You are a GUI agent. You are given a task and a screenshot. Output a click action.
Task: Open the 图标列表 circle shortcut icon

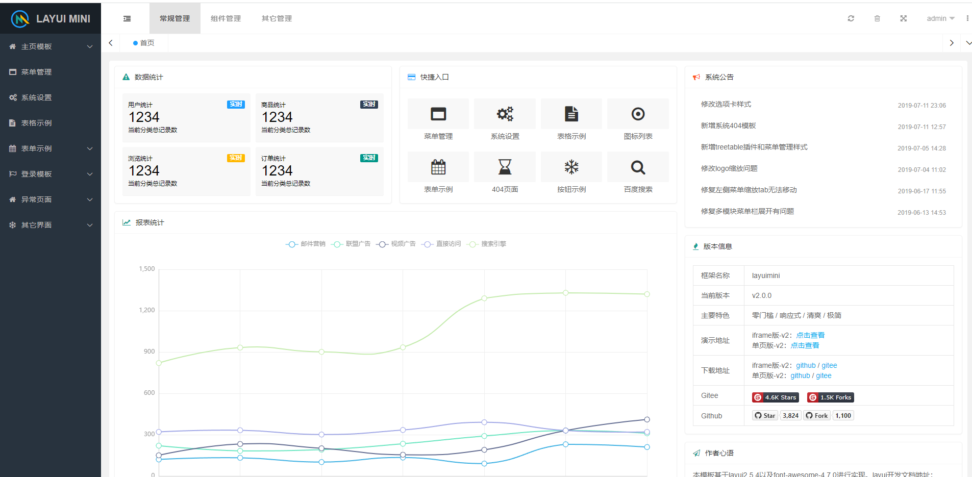tap(638, 114)
